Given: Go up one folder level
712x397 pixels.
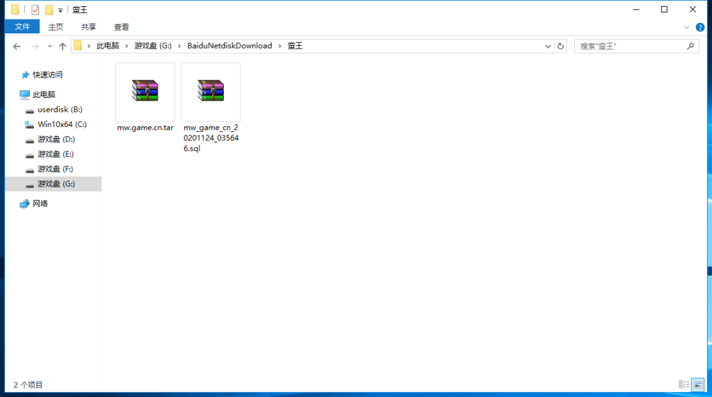Looking at the screenshot, I should pyautogui.click(x=63, y=47).
